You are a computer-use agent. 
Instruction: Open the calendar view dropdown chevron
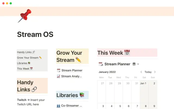[138, 64]
